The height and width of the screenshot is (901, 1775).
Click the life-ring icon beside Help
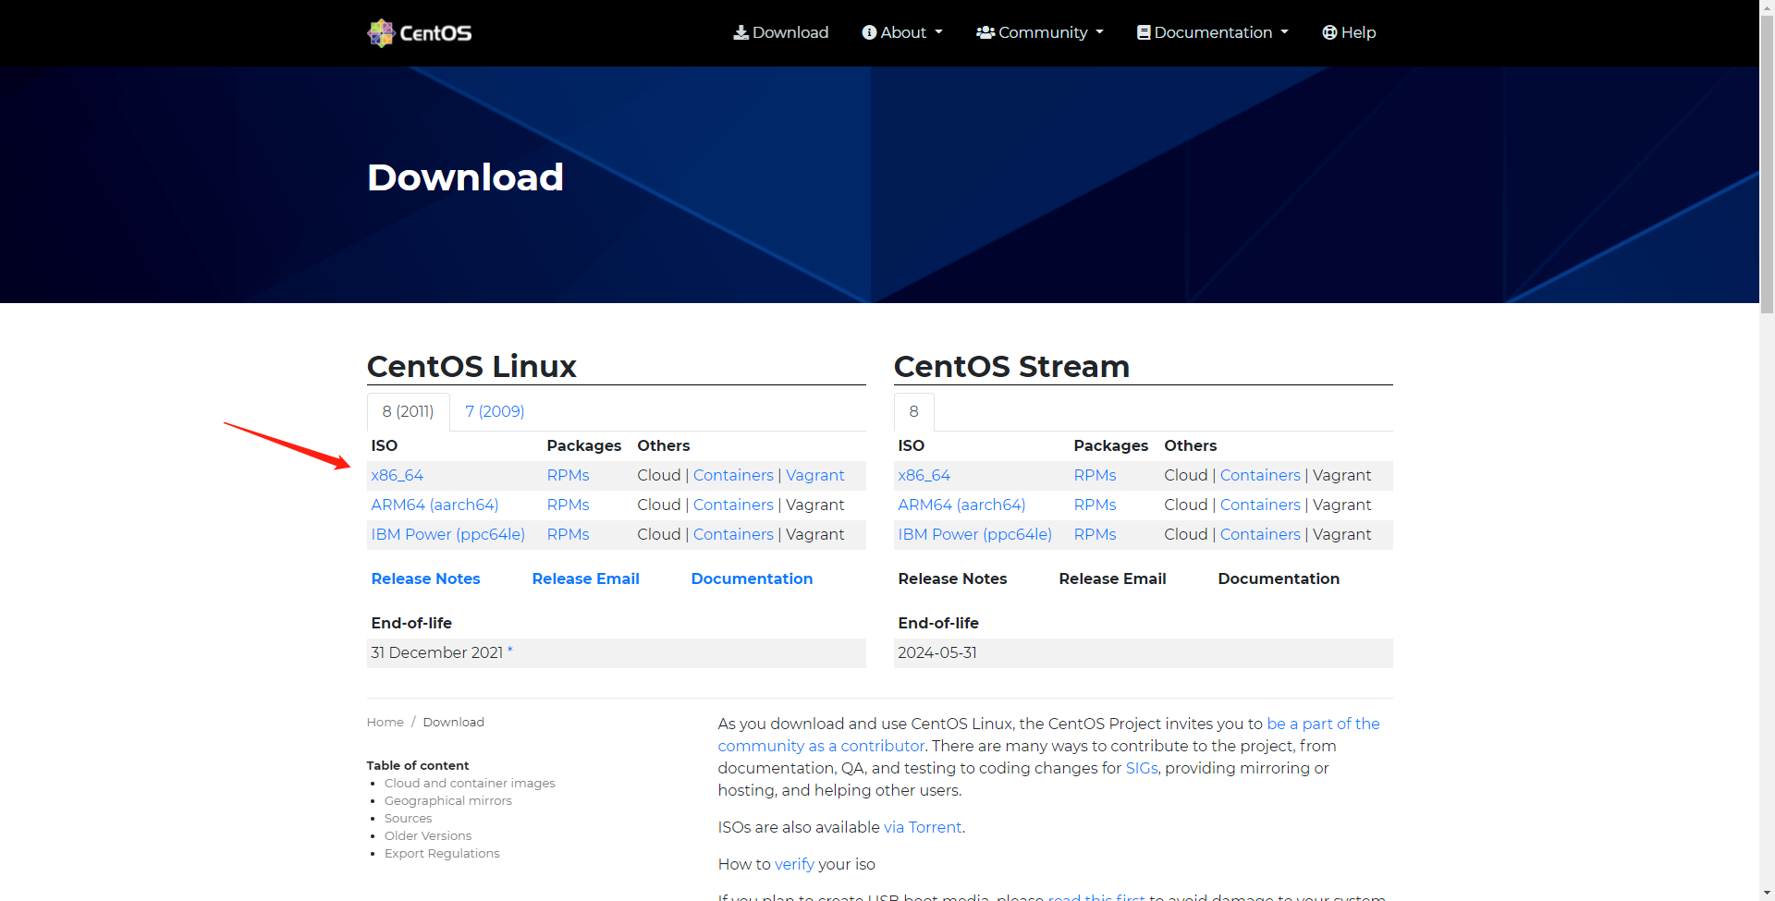(x=1328, y=31)
